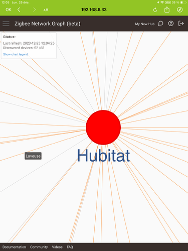Viewport: 188px width, 251px height.
Task: Show the chart legend
Action: pos(16,54)
